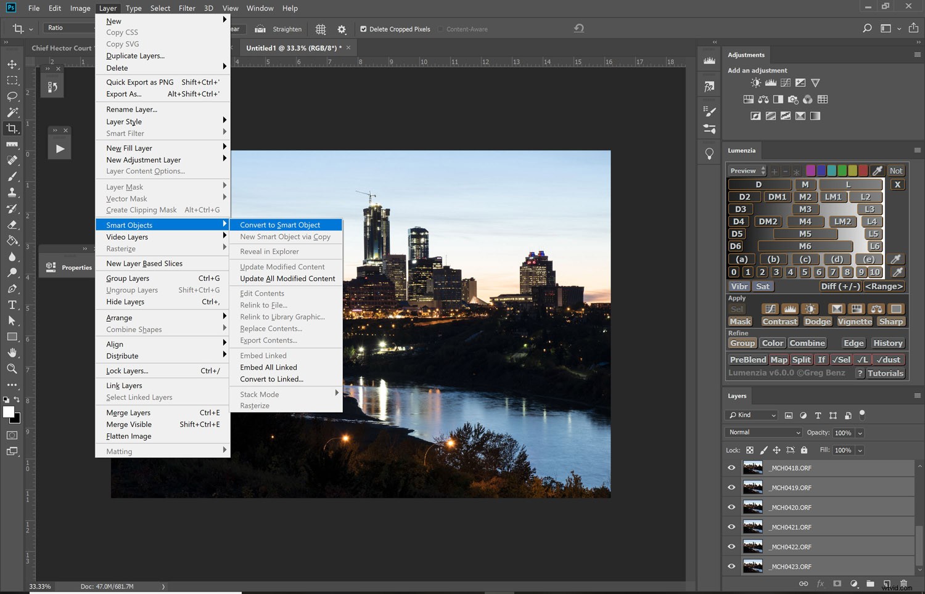Toggle visibility of _MCH0423.ORF layer
Screen dimensions: 925x594
coord(731,566)
